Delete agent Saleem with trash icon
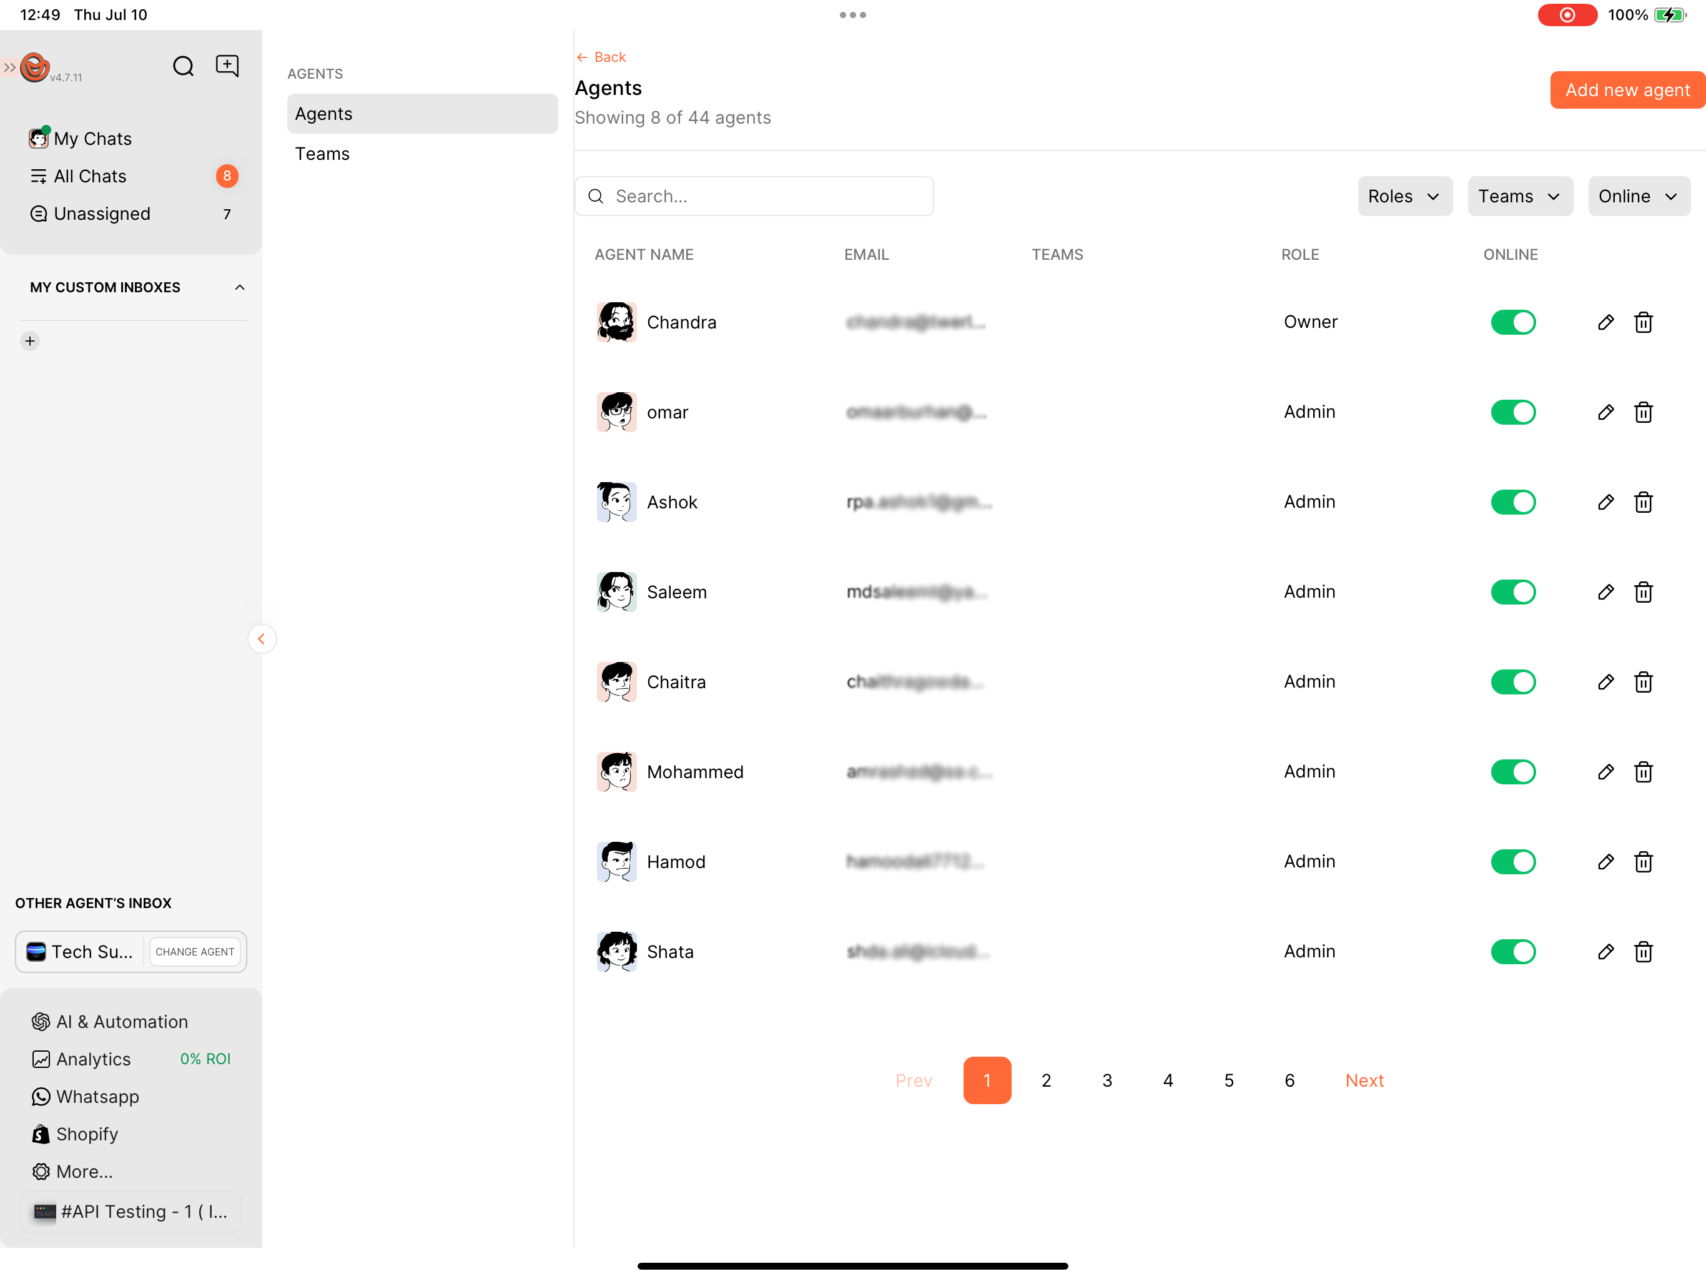 tap(1643, 591)
